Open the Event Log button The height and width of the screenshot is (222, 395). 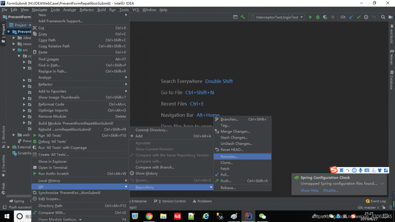376,201
